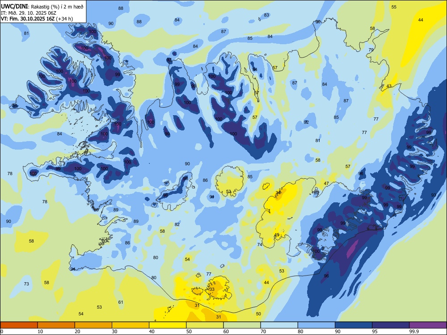447x335 pixels.
Task: Select the 90-95 medium blue legend swatch
Action: (354, 325)
